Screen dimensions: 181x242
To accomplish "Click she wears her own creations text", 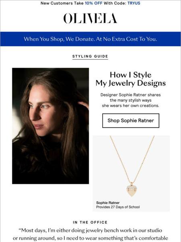I will 130,105.
